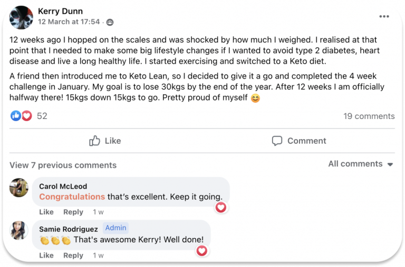This screenshot has width=405, height=267.
Task: Open the three-dot post options menu
Action: tap(384, 16)
